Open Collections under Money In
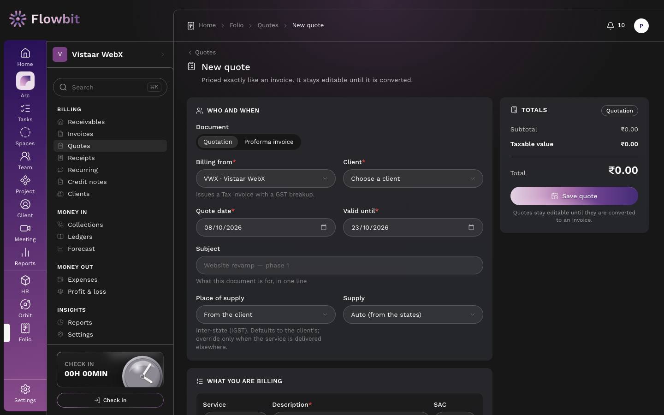The height and width of the screenshot is (415, 664). point(110,225)
